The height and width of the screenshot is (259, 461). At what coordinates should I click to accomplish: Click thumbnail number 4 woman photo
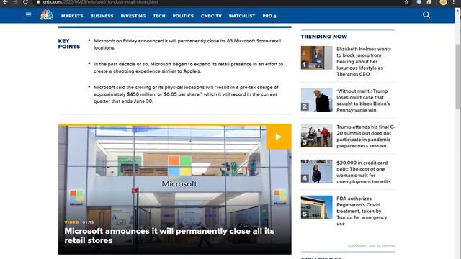tap(316, 171)
